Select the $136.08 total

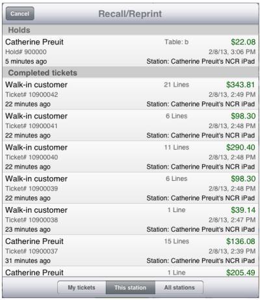coord(240,241)
